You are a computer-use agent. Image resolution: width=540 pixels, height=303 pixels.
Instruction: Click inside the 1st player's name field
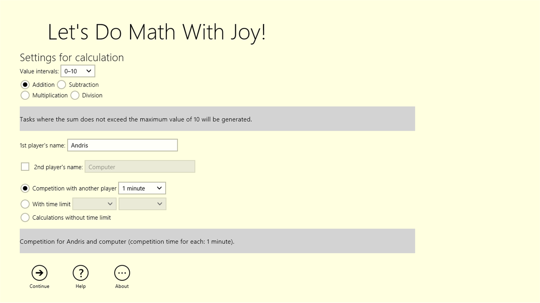click(122, 145)
